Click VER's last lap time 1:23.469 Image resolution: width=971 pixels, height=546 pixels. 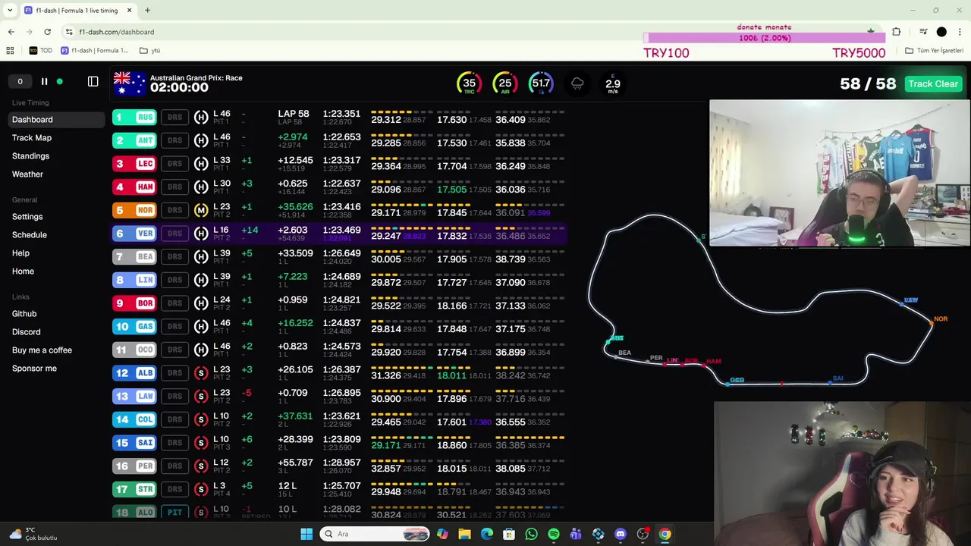341,230
